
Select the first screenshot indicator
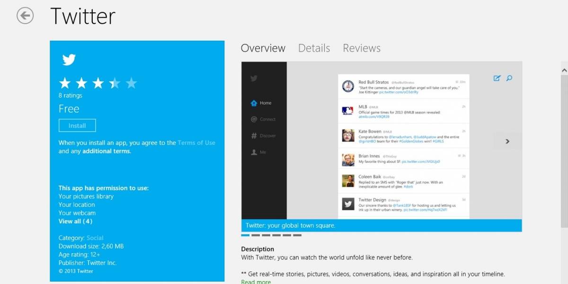(245, 235)
